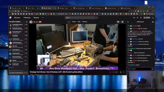Switch to the Following - Twitch browser tab
The width and height of the screenshot is (164, 92).
click(x=65, y=8)
